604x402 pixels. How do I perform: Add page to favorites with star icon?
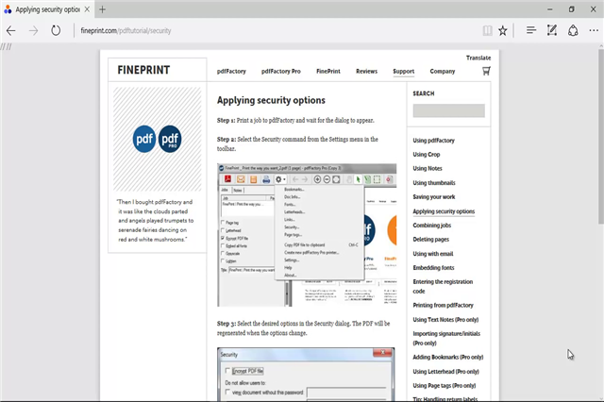pyautogui.click(x=503, y=30)
